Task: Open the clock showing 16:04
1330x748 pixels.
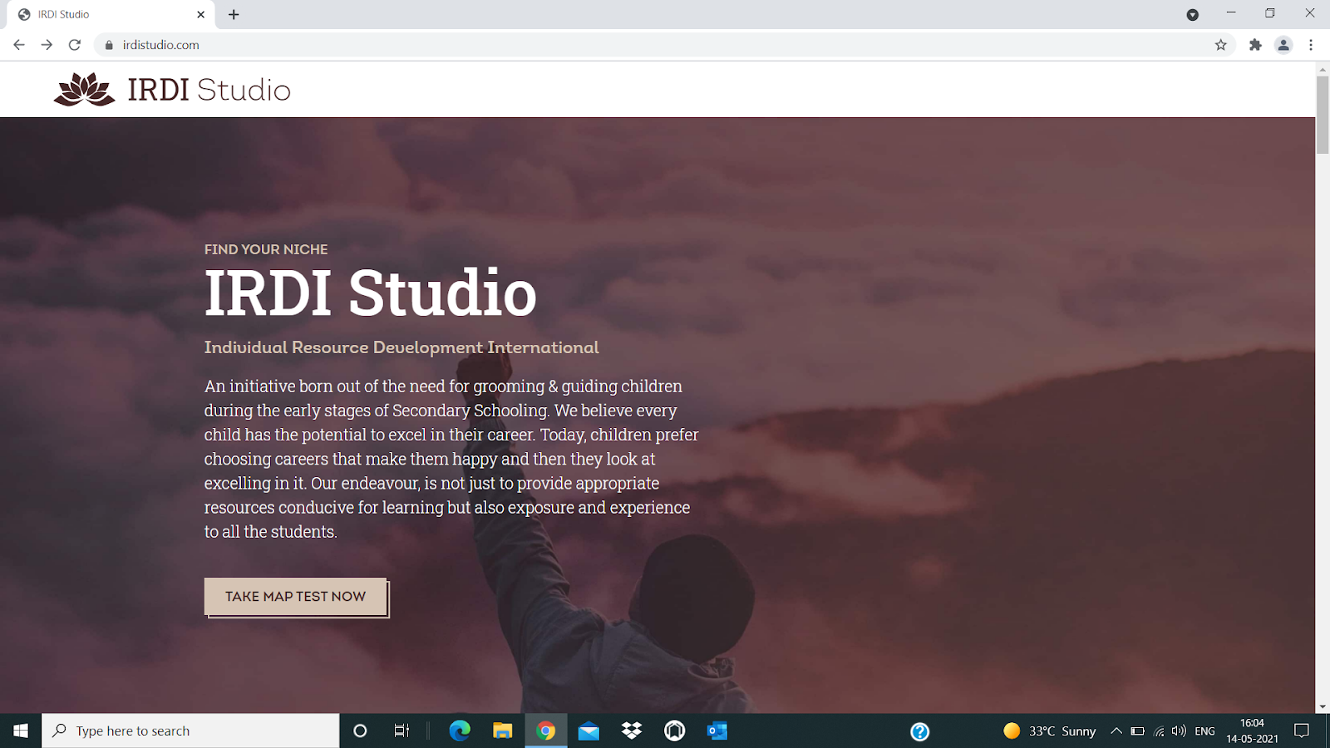Action: coord(1252,731)
